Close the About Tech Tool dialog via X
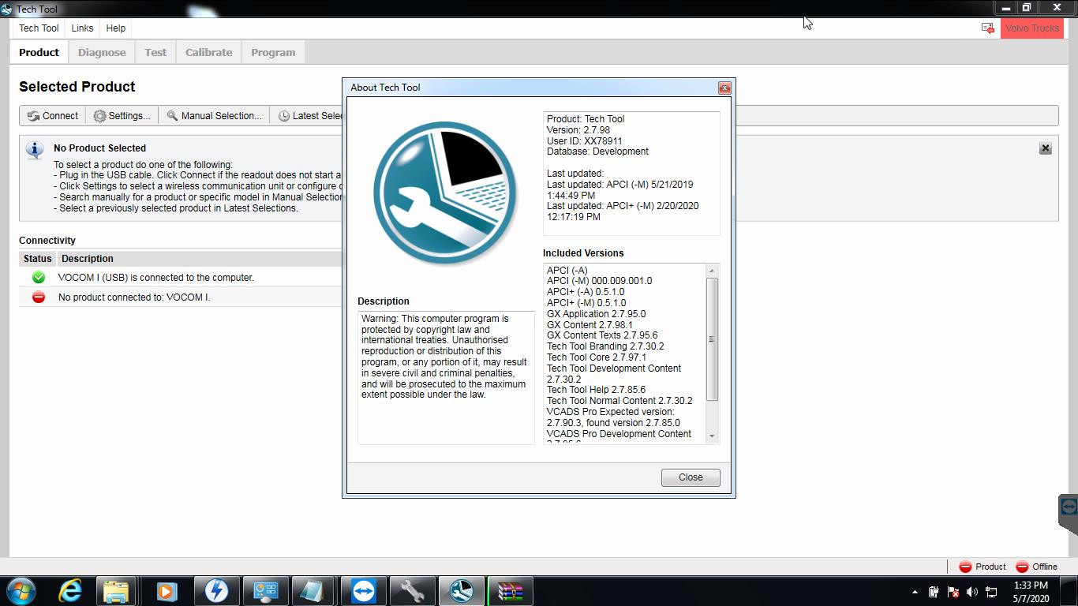 click(x=724, y=88)
